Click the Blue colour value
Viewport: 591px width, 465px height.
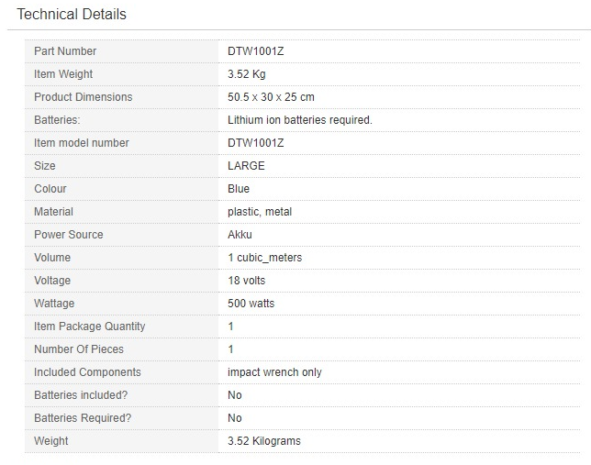coord(239,189)
